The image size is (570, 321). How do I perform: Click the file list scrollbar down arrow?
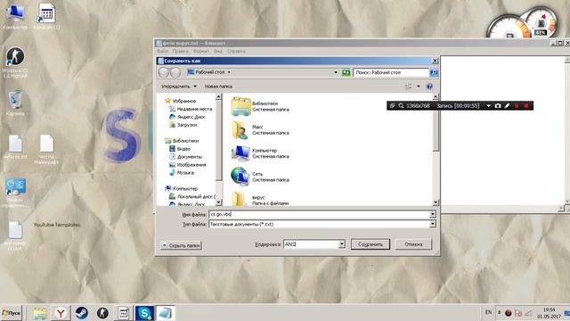click(436, 202)
